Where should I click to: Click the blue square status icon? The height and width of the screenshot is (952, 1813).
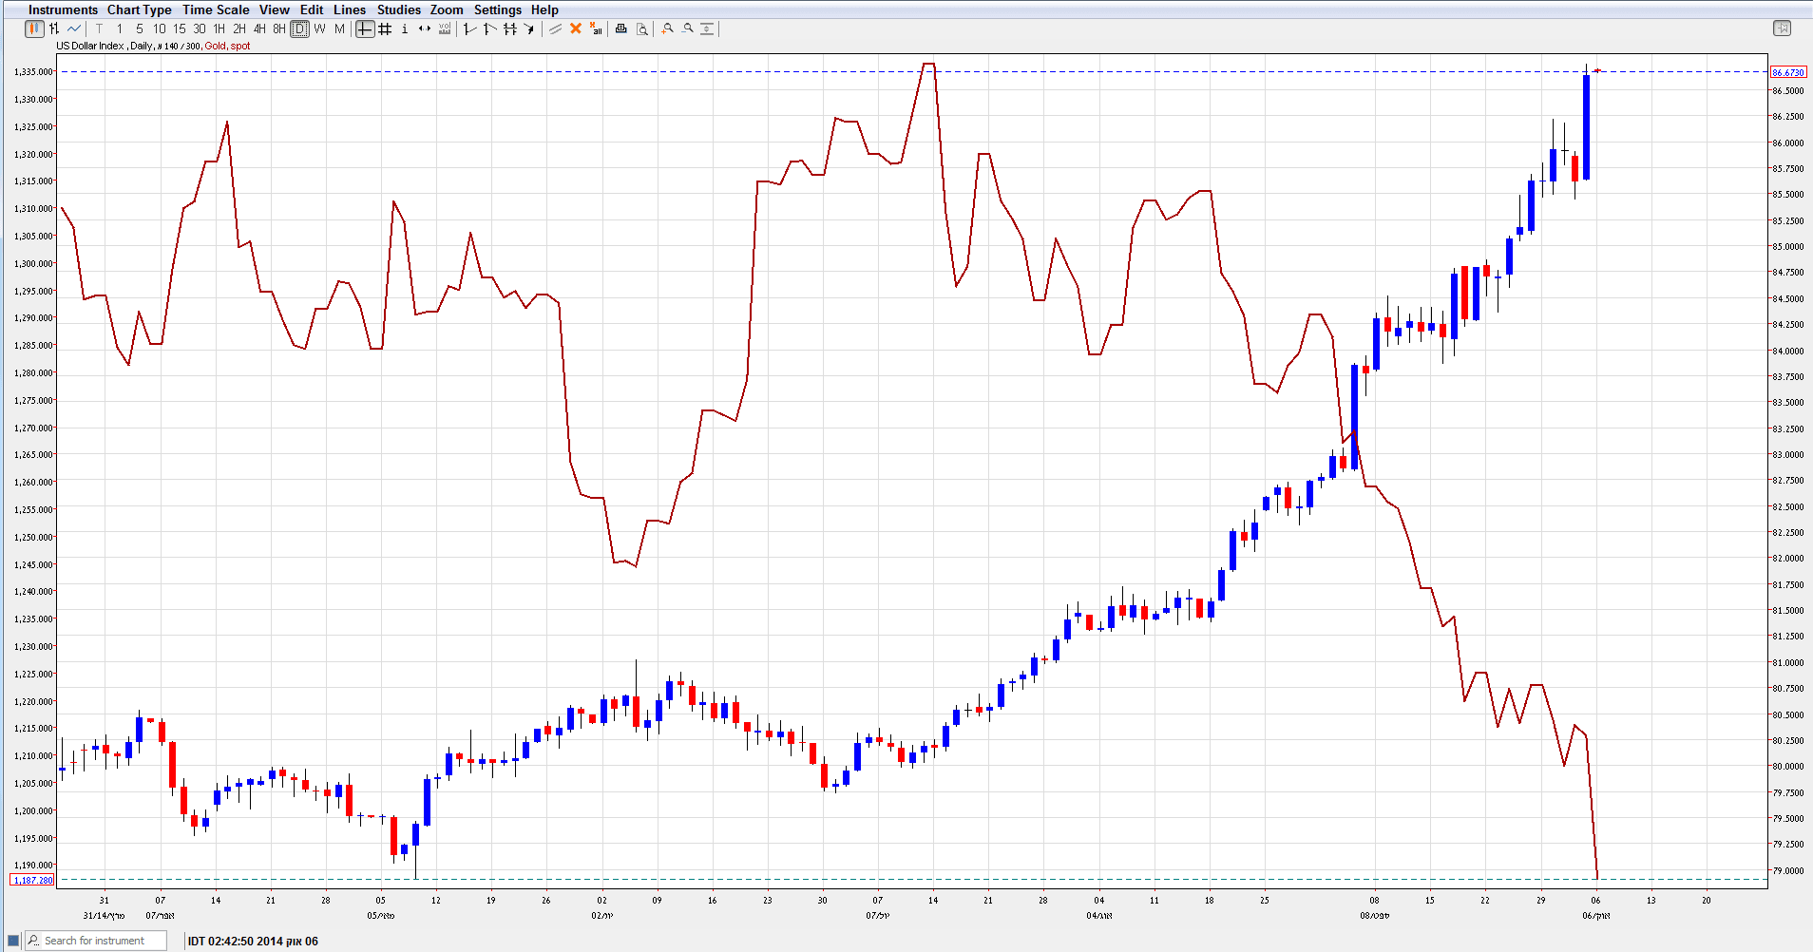(x=13, y=941)
